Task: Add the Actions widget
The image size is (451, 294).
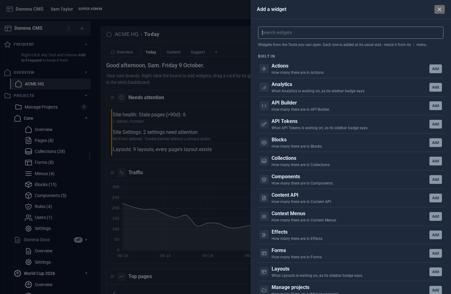Action: click(x=436, y=69)
